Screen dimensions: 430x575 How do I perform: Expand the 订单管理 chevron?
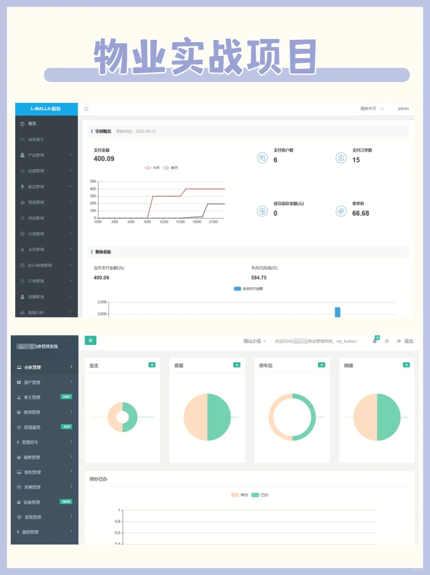coord(71,281)
